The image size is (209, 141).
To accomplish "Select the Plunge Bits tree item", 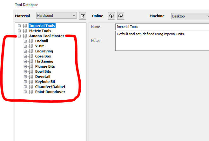I will click(x=45, y=66).
